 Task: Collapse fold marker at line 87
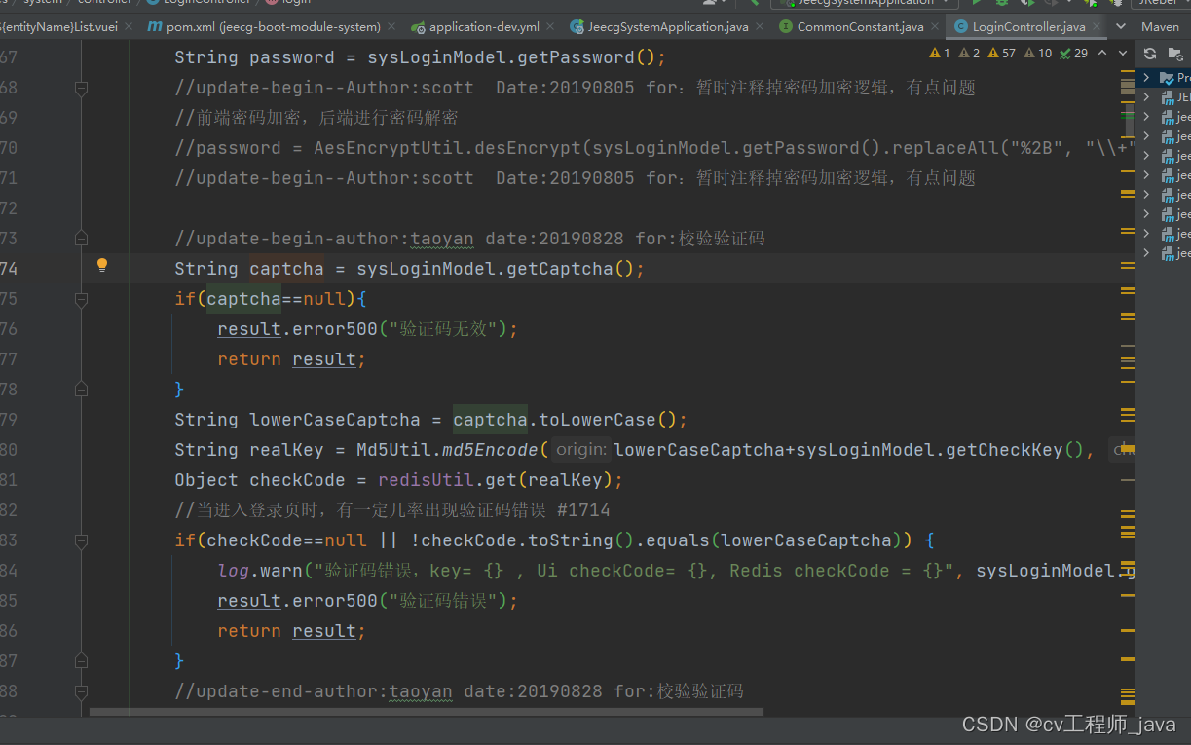[x=81, y=661]
